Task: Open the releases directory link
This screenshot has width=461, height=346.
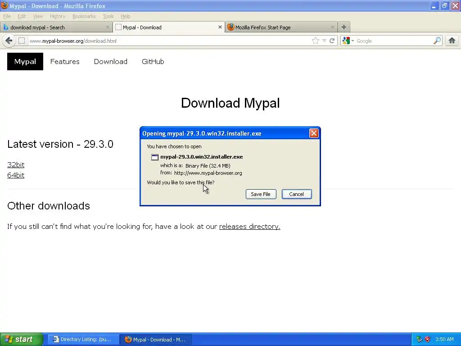Action: [249, 226]
